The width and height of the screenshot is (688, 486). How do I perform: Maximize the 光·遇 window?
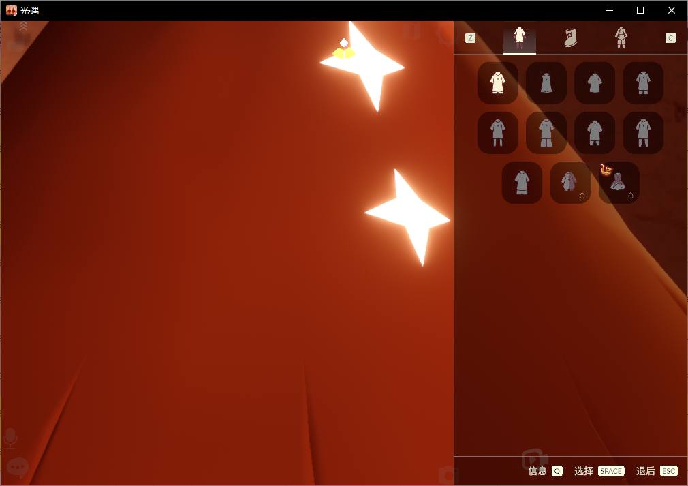(x=640, y=10)
